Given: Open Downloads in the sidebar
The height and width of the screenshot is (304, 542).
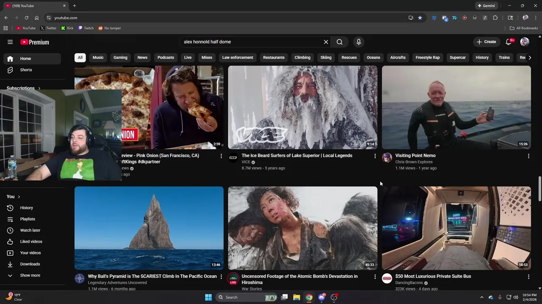Looking at the screenshot, I should click(32, 264).
